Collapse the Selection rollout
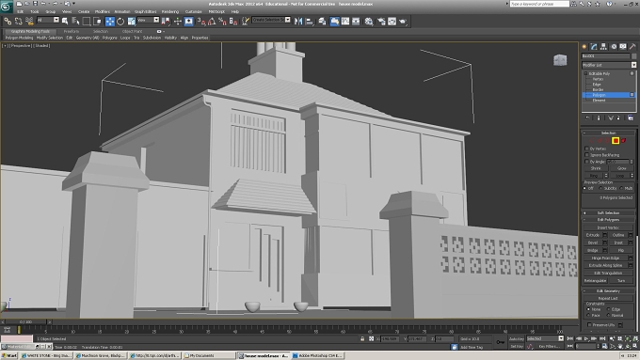The height and width of the screenshot is (360, 640). (x=608, y=133)
